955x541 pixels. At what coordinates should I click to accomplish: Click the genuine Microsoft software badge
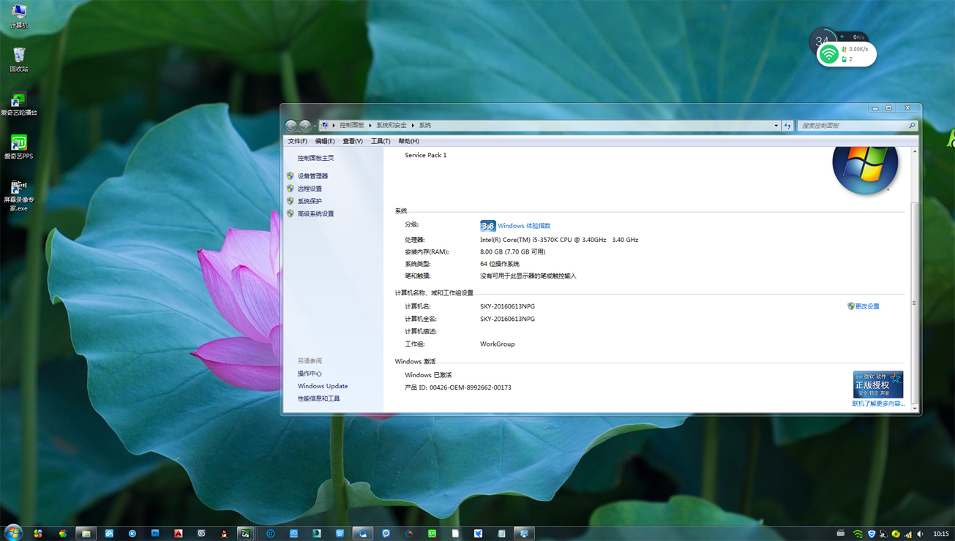click(877, 384)
